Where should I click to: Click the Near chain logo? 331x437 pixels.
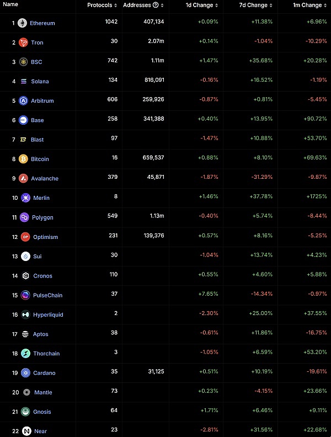pos(26,431)
